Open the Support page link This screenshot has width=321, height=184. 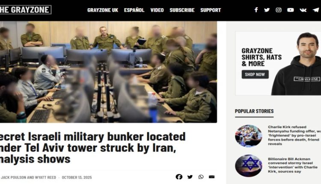coord(211,10)
